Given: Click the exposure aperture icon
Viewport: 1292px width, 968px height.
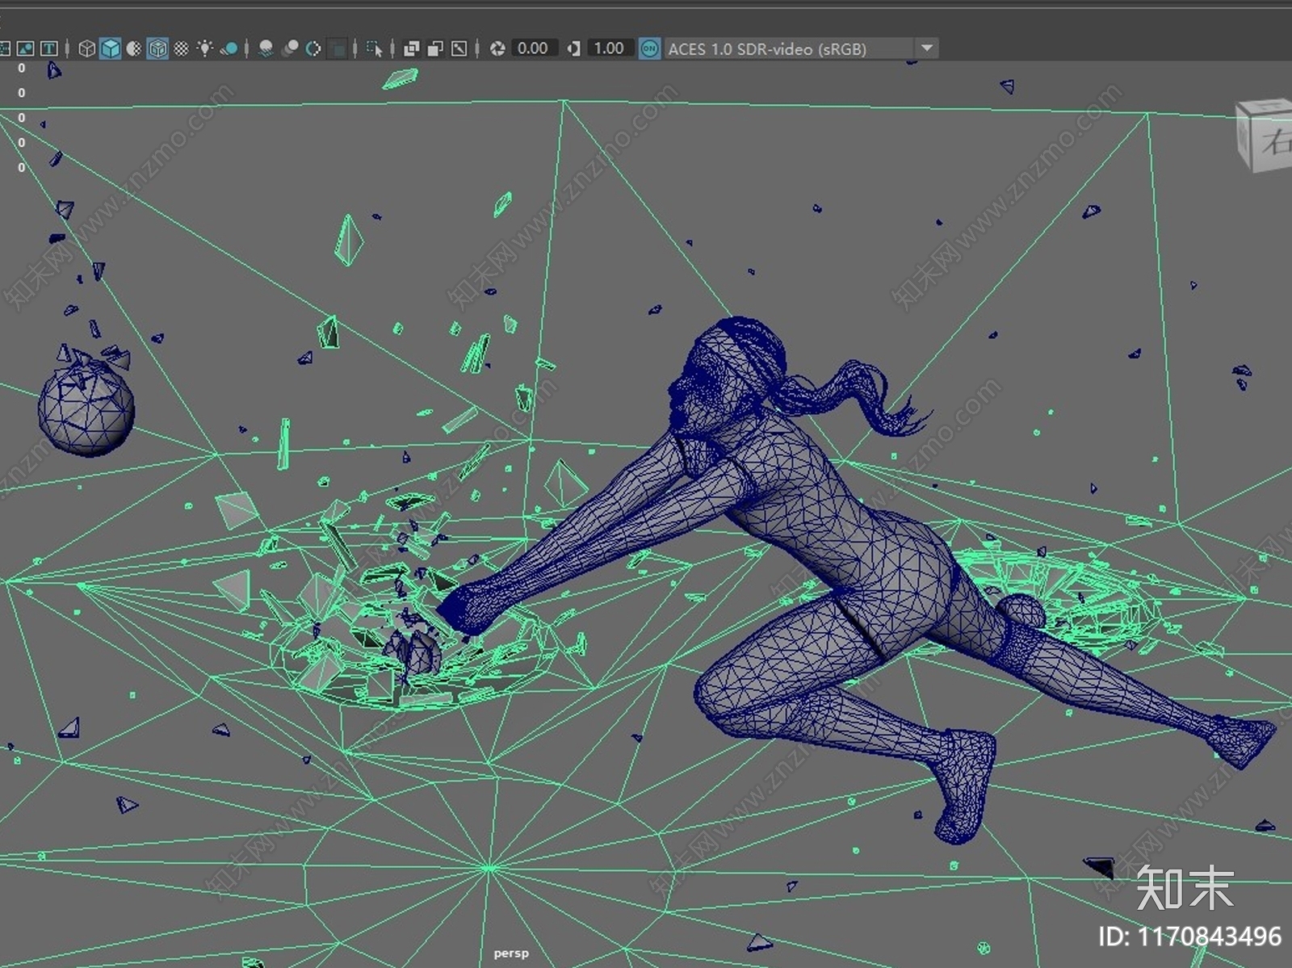Looking at the screenshot, I should pyautogui.click(x=497, y=48).
